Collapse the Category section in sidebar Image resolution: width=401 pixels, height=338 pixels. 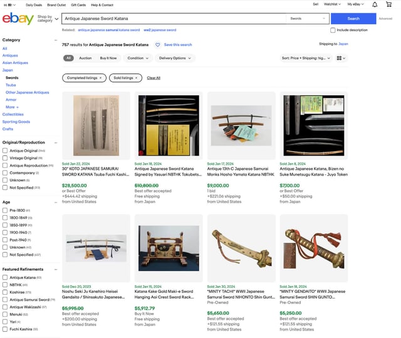tap(56, 40)
